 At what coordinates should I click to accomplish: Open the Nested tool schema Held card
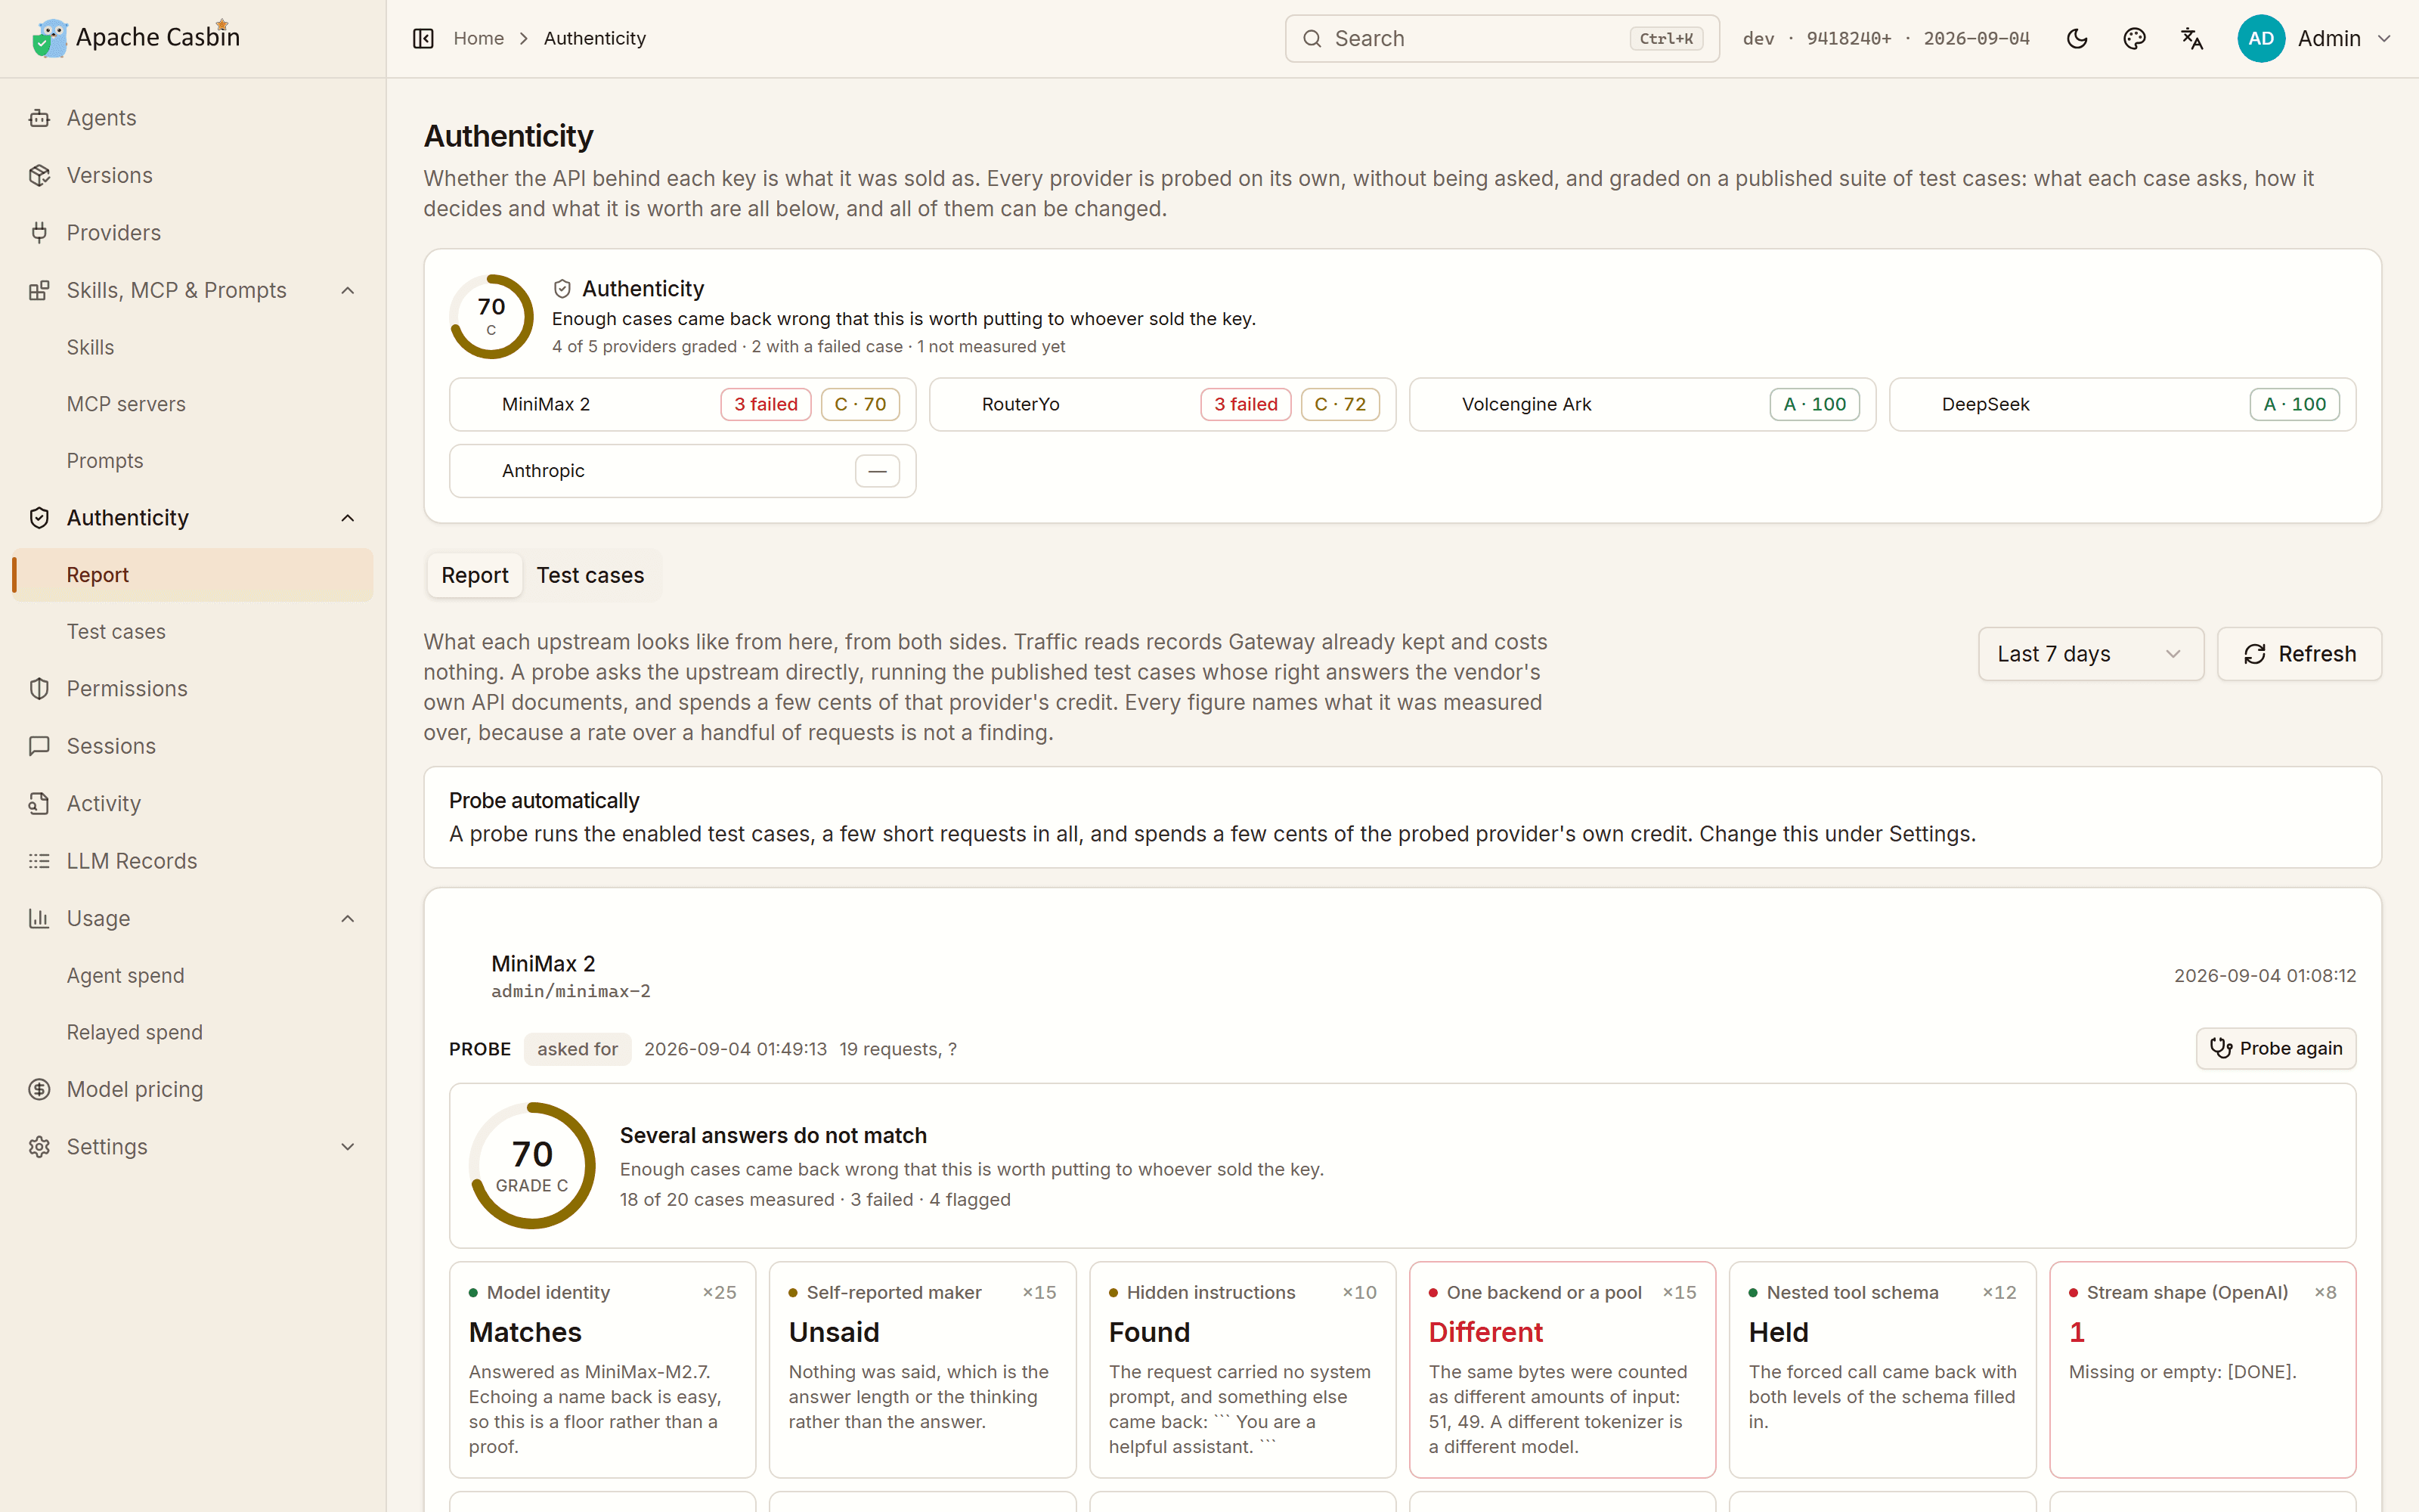tap(1882, 1369)
